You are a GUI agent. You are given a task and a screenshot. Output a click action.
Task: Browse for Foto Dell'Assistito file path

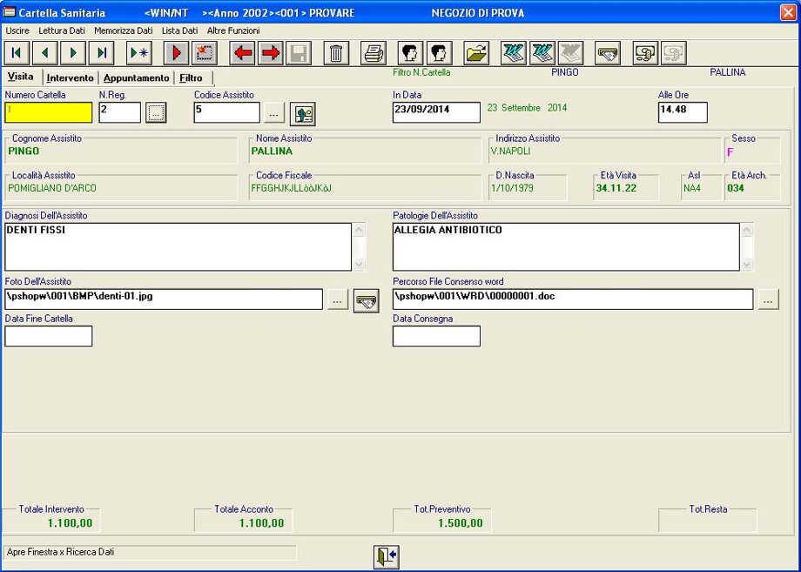pyautogui.click(x=338, y=300)
